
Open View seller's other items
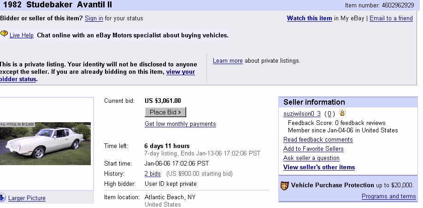[319, 167]
